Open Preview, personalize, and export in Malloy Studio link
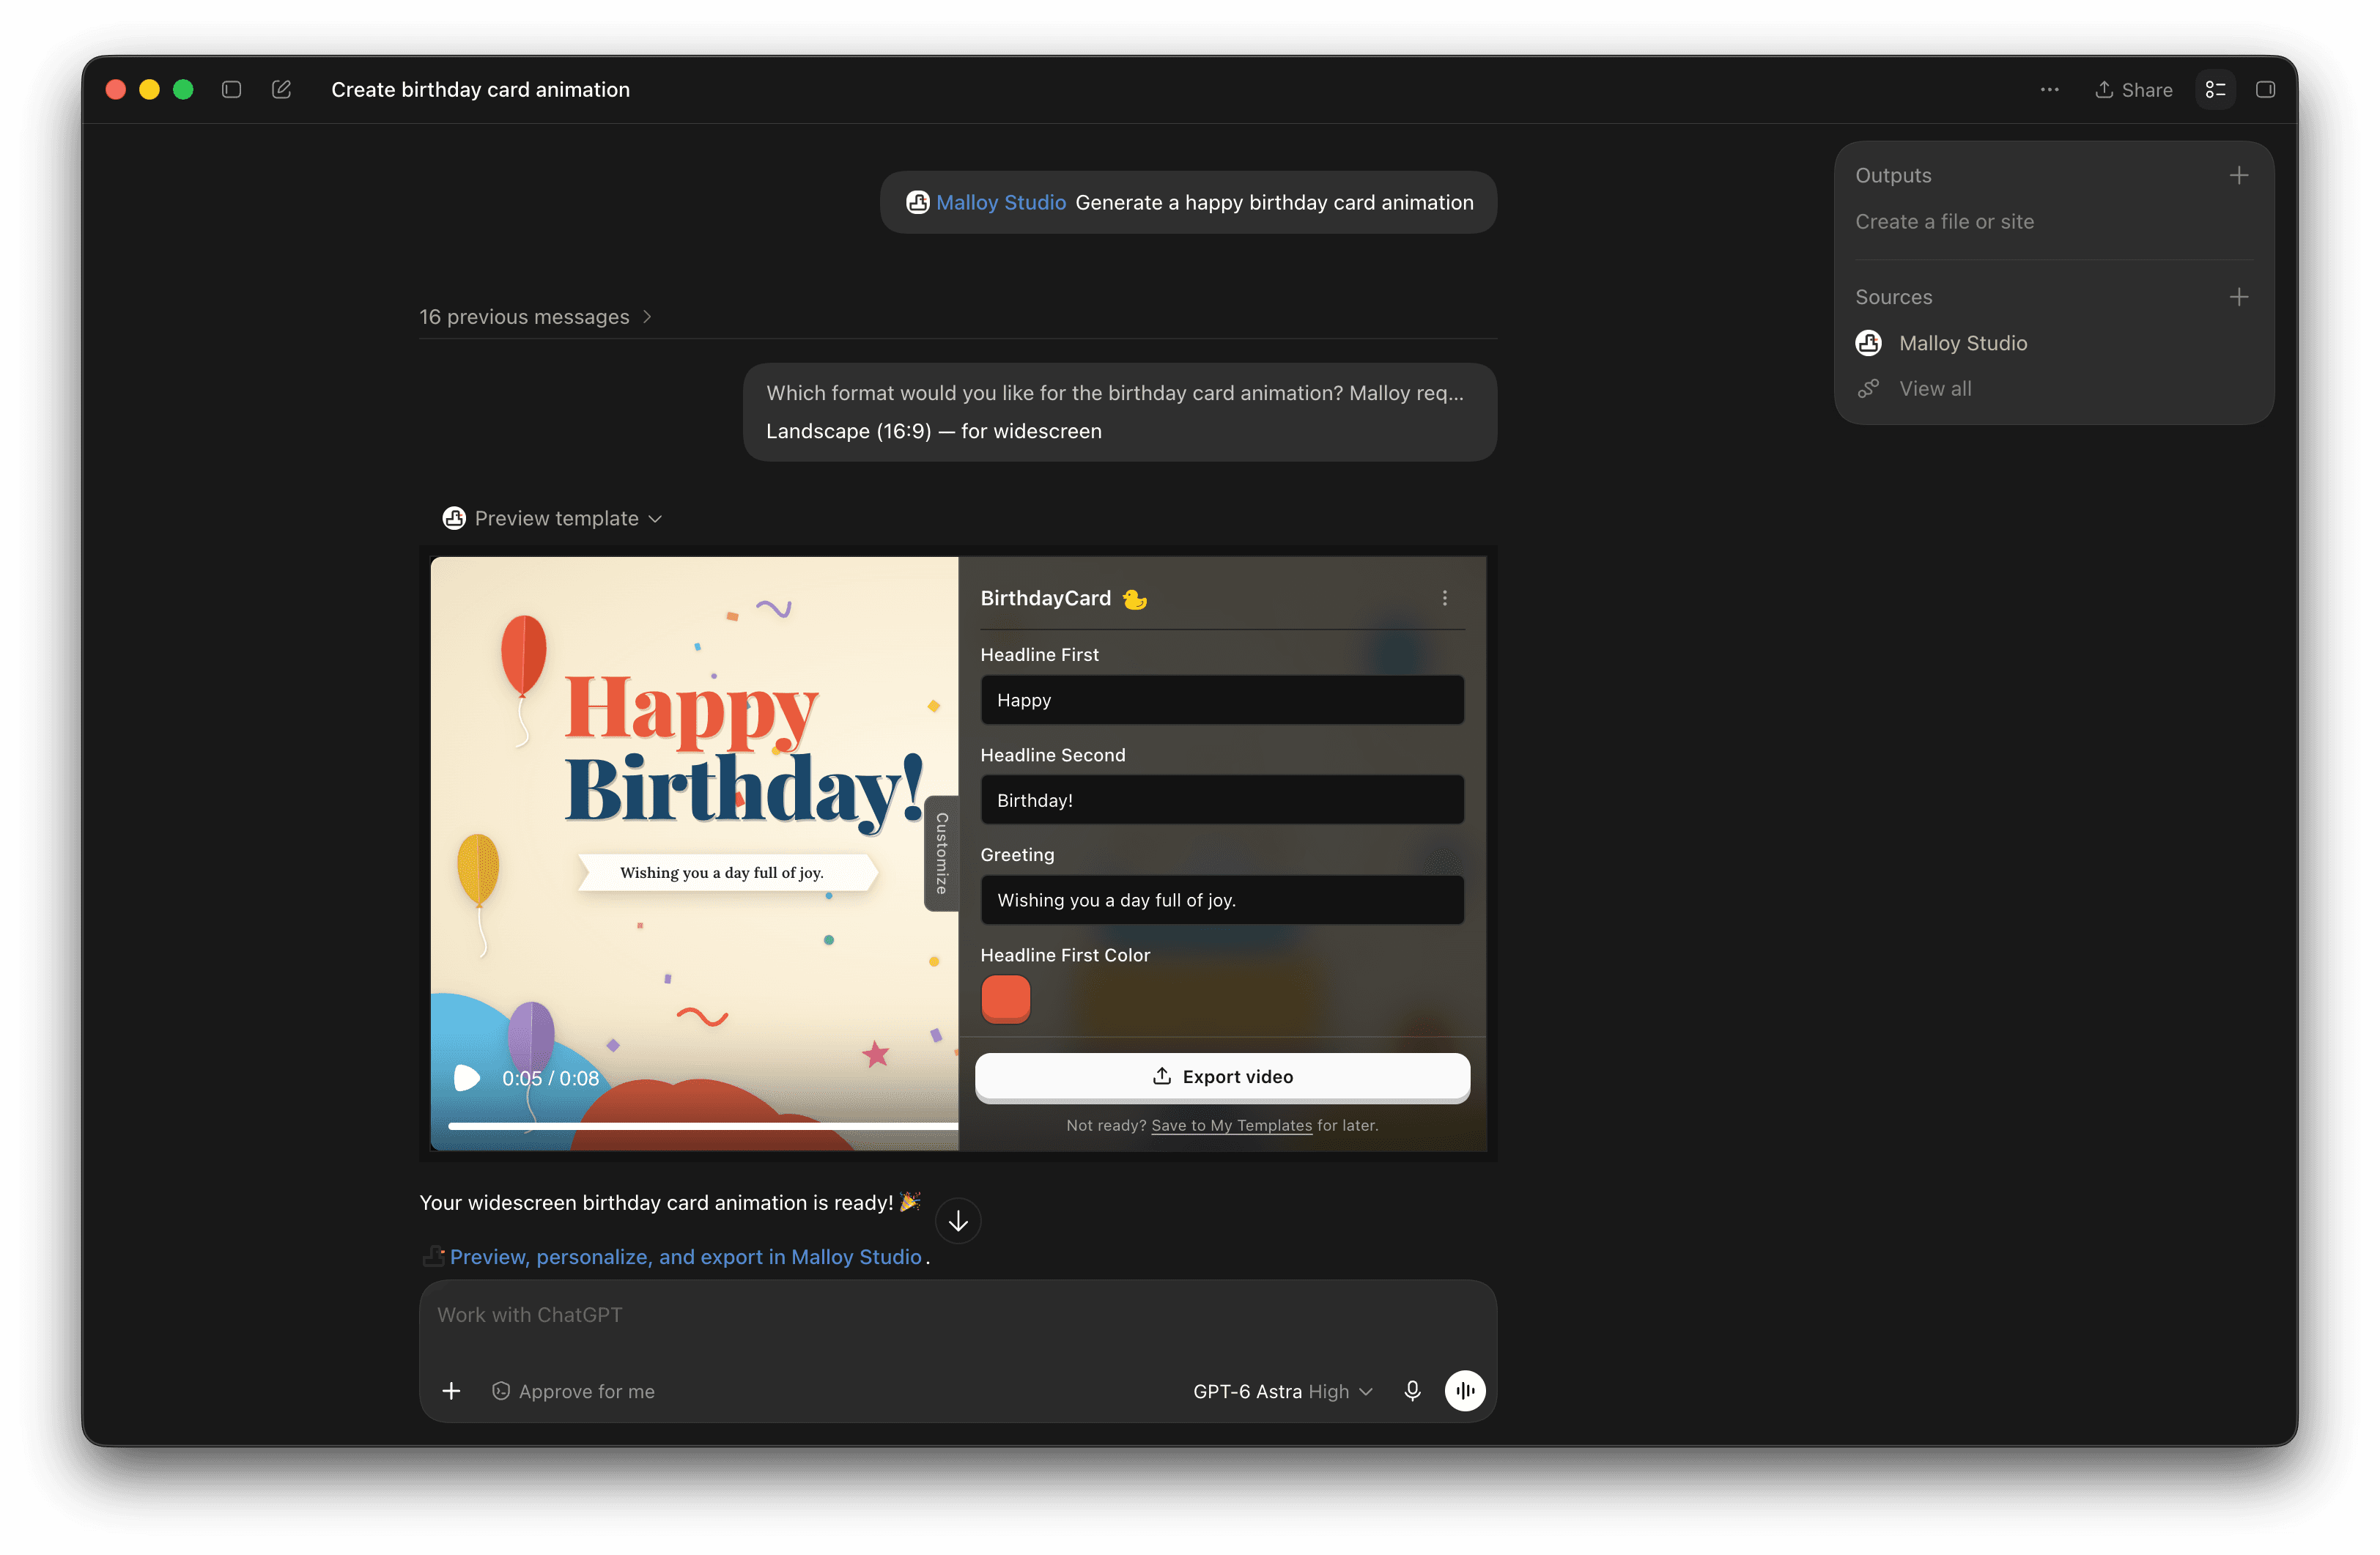The width and height of the screenshot is (2380, 1555). coord(685,1257)
